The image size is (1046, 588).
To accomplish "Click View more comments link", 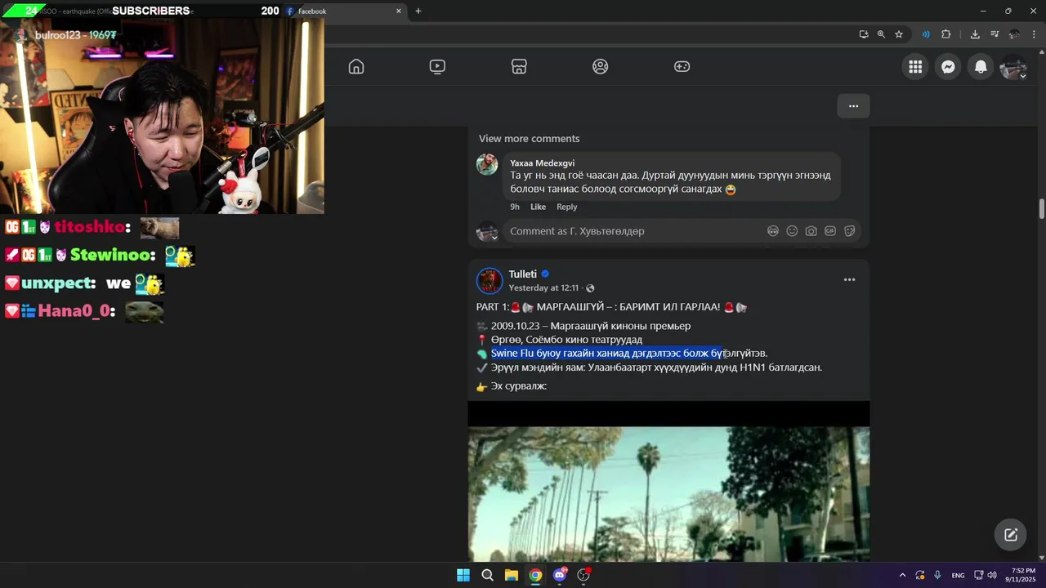I will (529, 139).
